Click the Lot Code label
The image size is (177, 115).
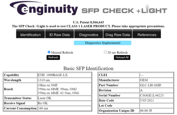[106, 106]
